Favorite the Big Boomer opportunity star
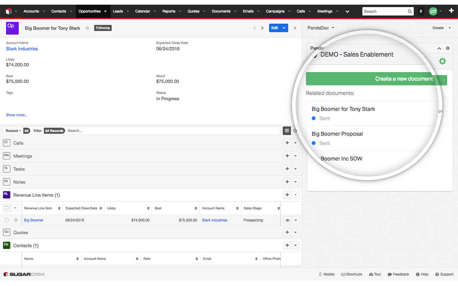 [87, 28]
